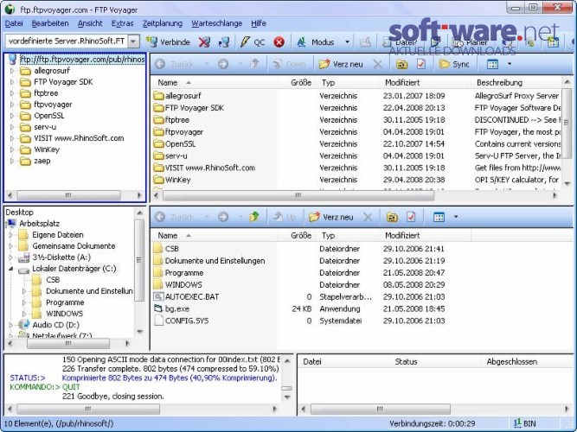This screenshot has width=577, height=432.
Task: Click Verz neu in remote toolbar
Action: point(341,64)
